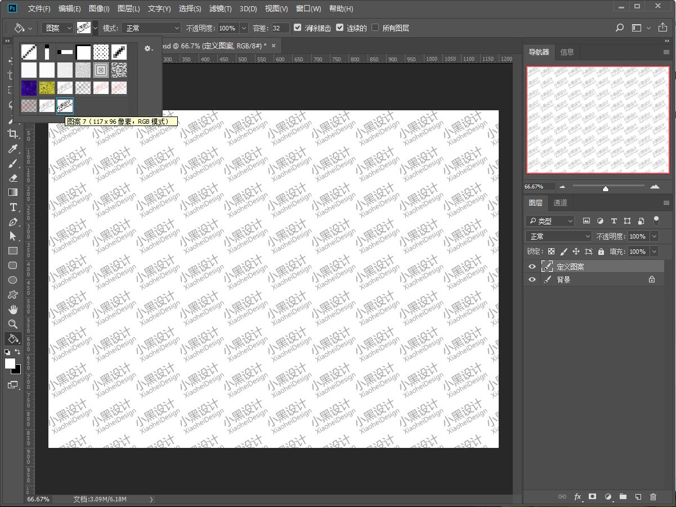Click the pattern picker gear settings icon
Screen dimensions: 676x507
pos(148,49)
